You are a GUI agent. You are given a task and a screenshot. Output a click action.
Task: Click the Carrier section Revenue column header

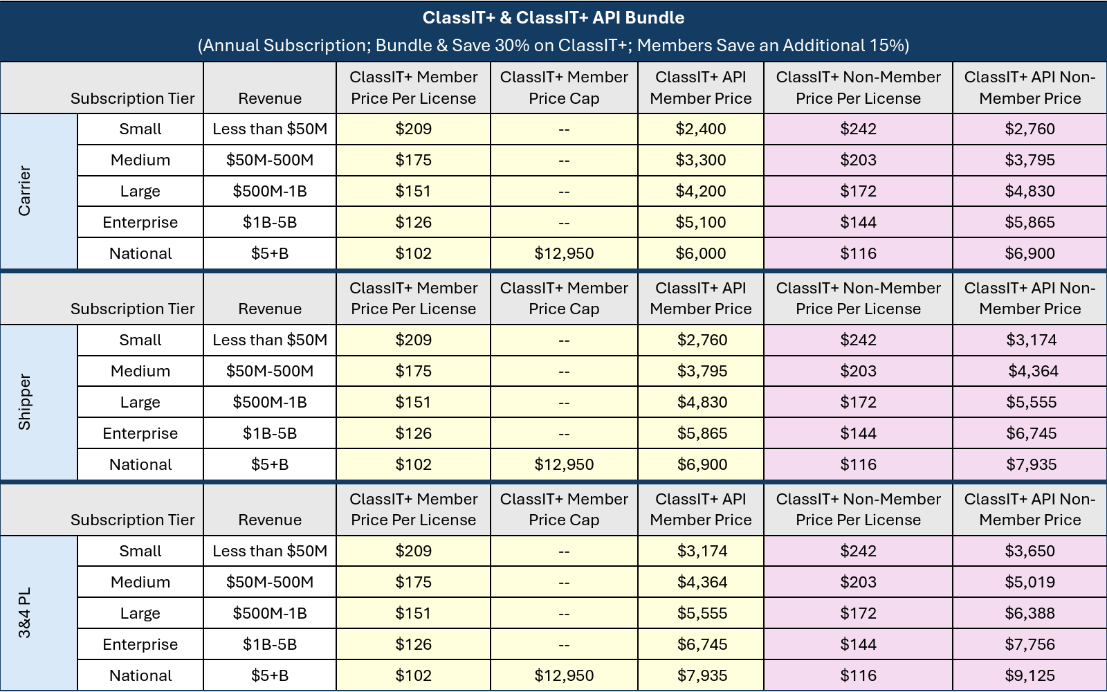pyautogui.click(x=270, y=98)
